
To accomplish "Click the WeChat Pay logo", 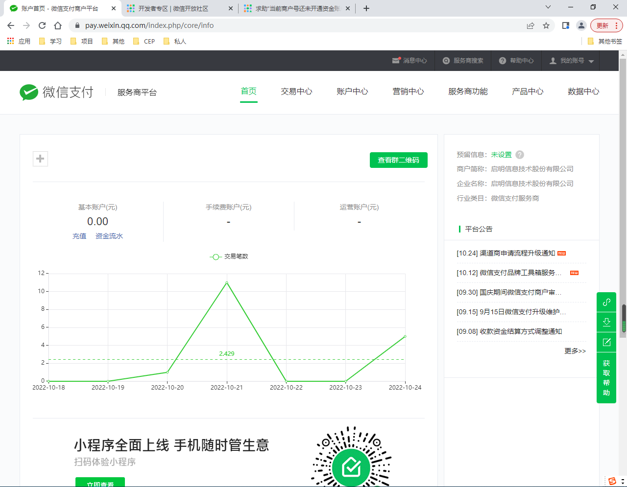I will click(57, 92).
